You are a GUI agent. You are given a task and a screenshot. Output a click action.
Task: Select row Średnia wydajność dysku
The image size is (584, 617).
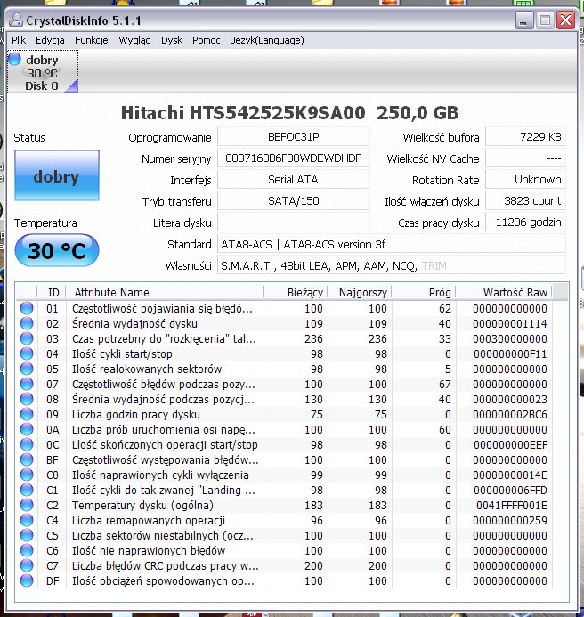(x=284, y=323)
